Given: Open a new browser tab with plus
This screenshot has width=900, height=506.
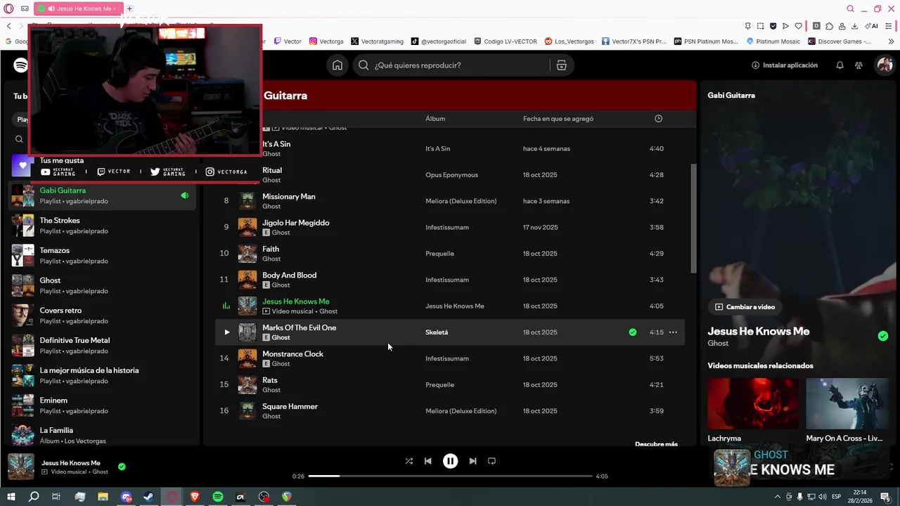Looking at the screenshot, I should pos(129,8).
